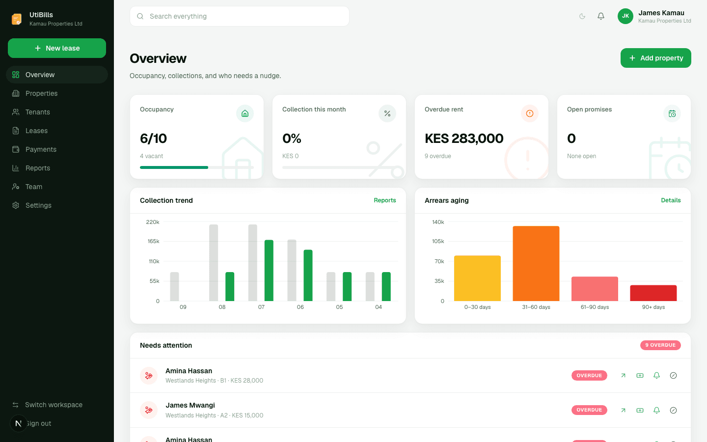
Task: Click the Collection this month progress bar
Action: [x=339, y=167]
